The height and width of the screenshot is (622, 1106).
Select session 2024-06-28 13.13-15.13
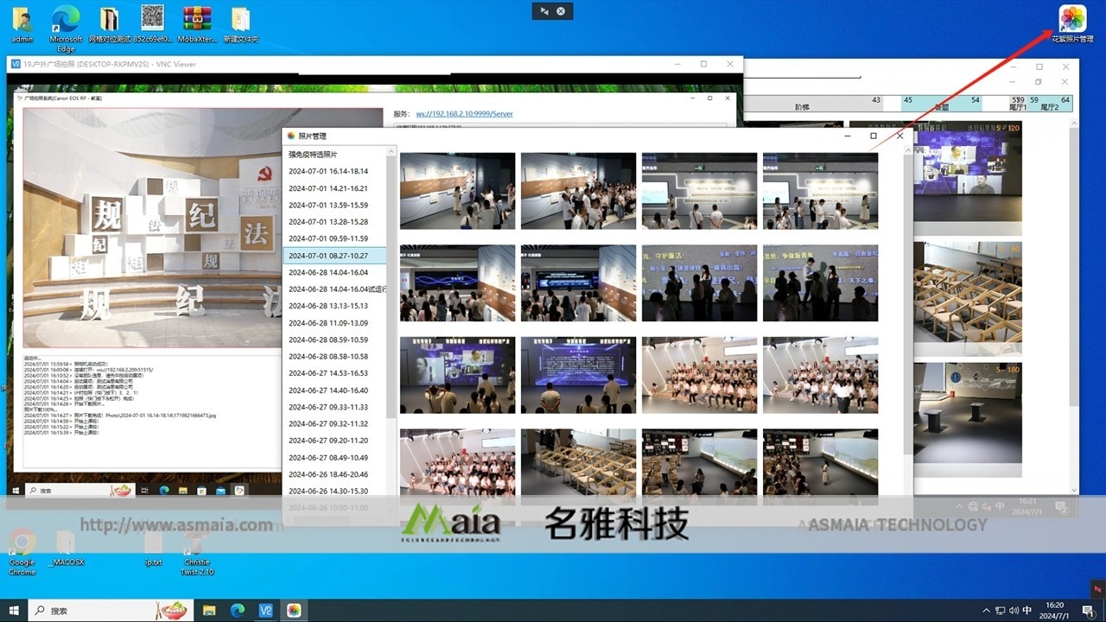click(334, 306)
